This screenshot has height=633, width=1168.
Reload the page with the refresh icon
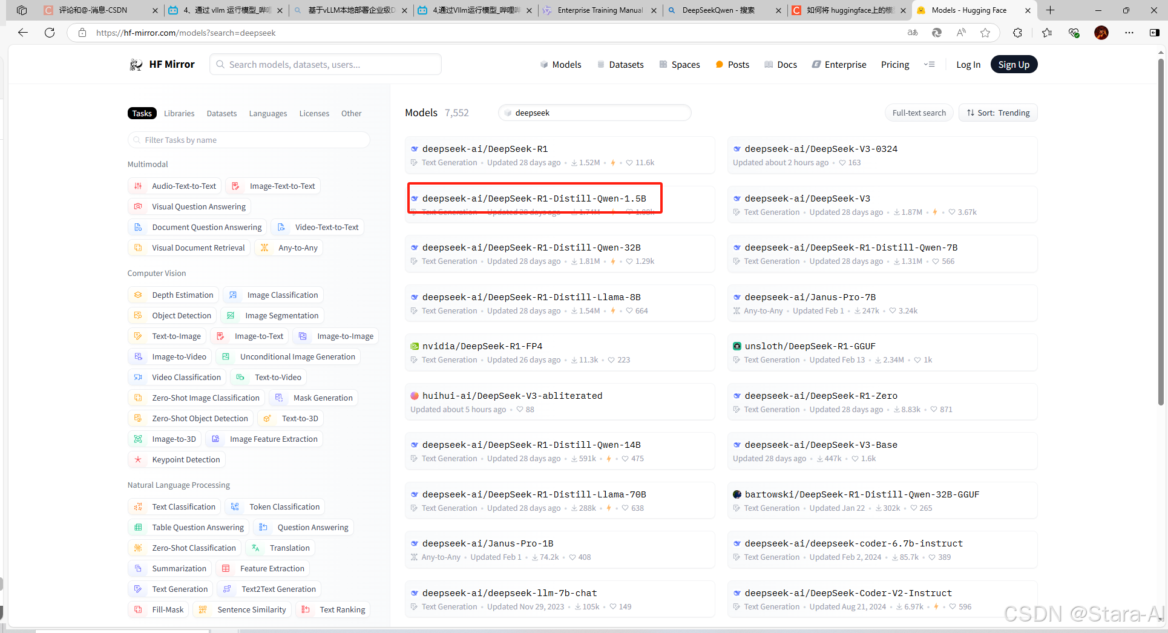[50, 33]
